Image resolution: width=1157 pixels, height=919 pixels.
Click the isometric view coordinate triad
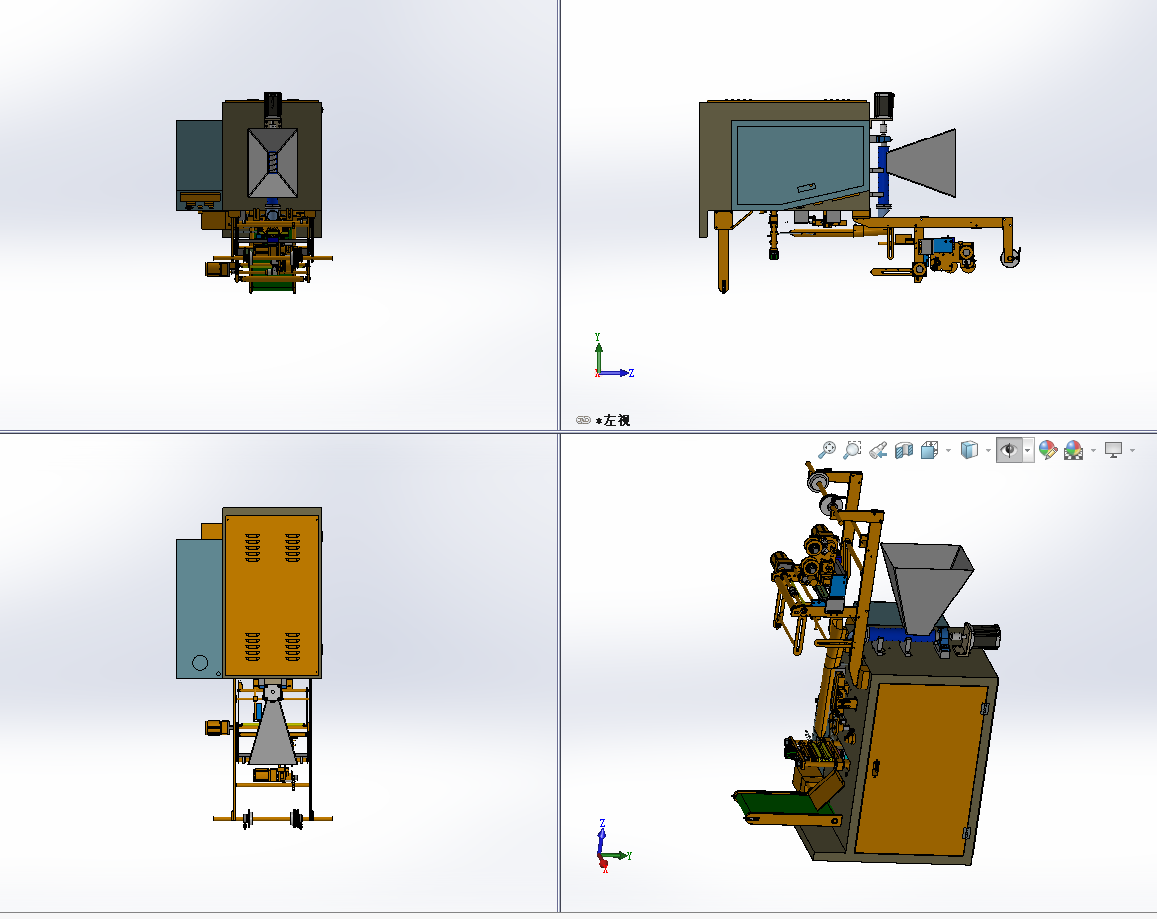coord(613,845)
